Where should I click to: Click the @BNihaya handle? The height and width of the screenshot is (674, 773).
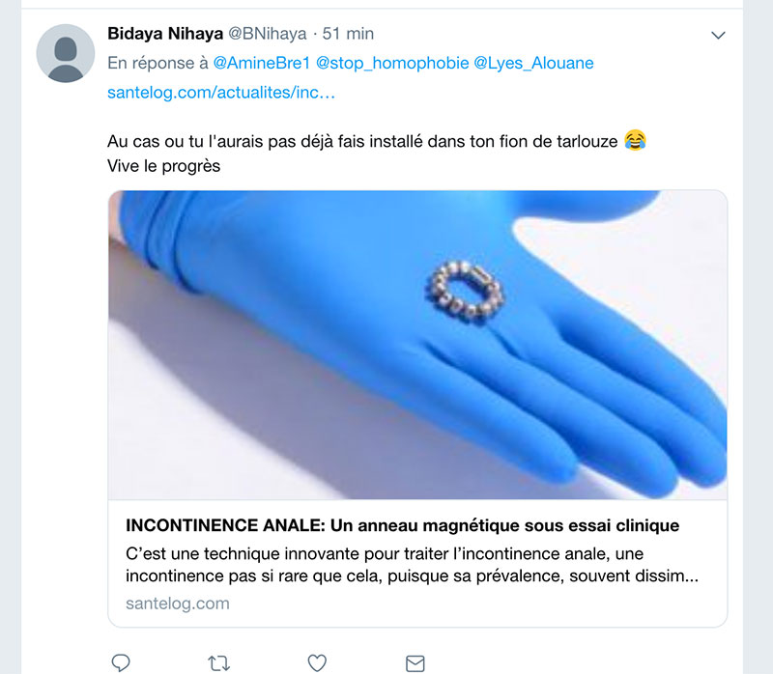(x=268, y=34)
